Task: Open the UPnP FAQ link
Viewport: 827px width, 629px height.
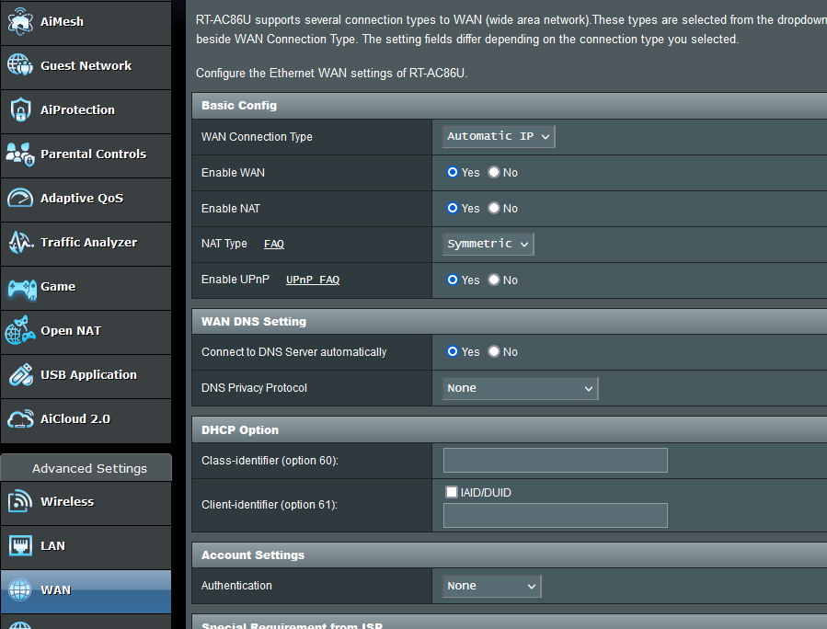Action: coord(313,280)
